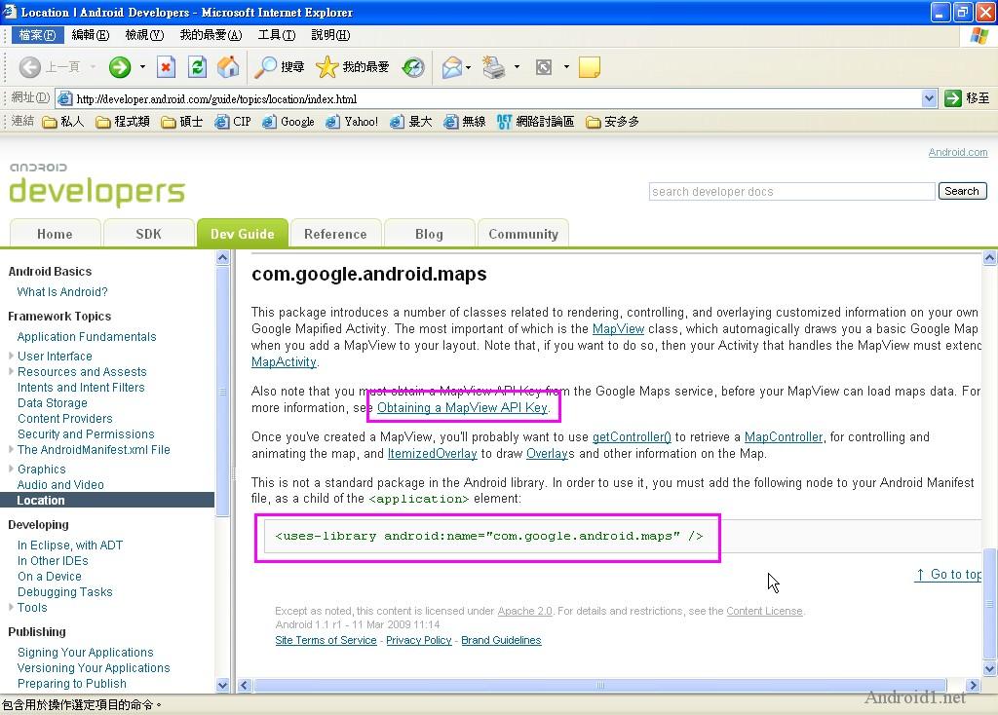This screenshot has height=715, width=998.
Task: Open the Mail button dropdown arrow
Action: click(469, 67)
